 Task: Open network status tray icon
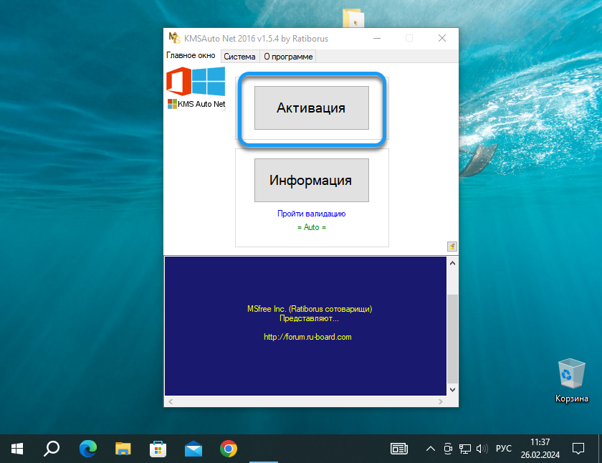[x=465, y=449]
